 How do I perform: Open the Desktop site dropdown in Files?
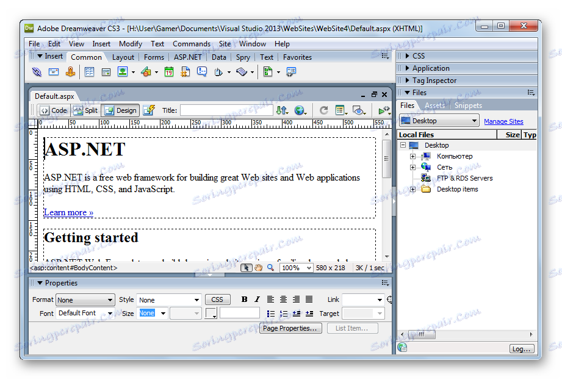(439, 121)
